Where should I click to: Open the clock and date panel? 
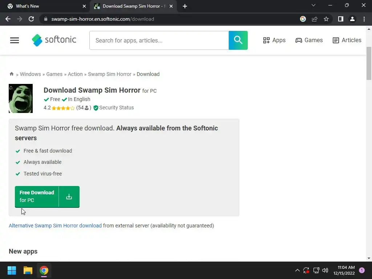click(x=344, y=270)
